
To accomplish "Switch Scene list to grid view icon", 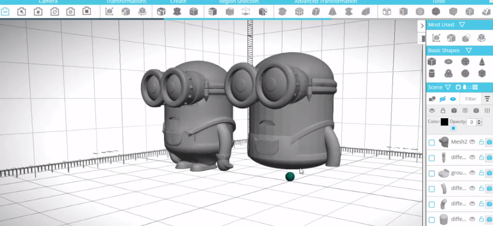I will click(x=475, y=87).
